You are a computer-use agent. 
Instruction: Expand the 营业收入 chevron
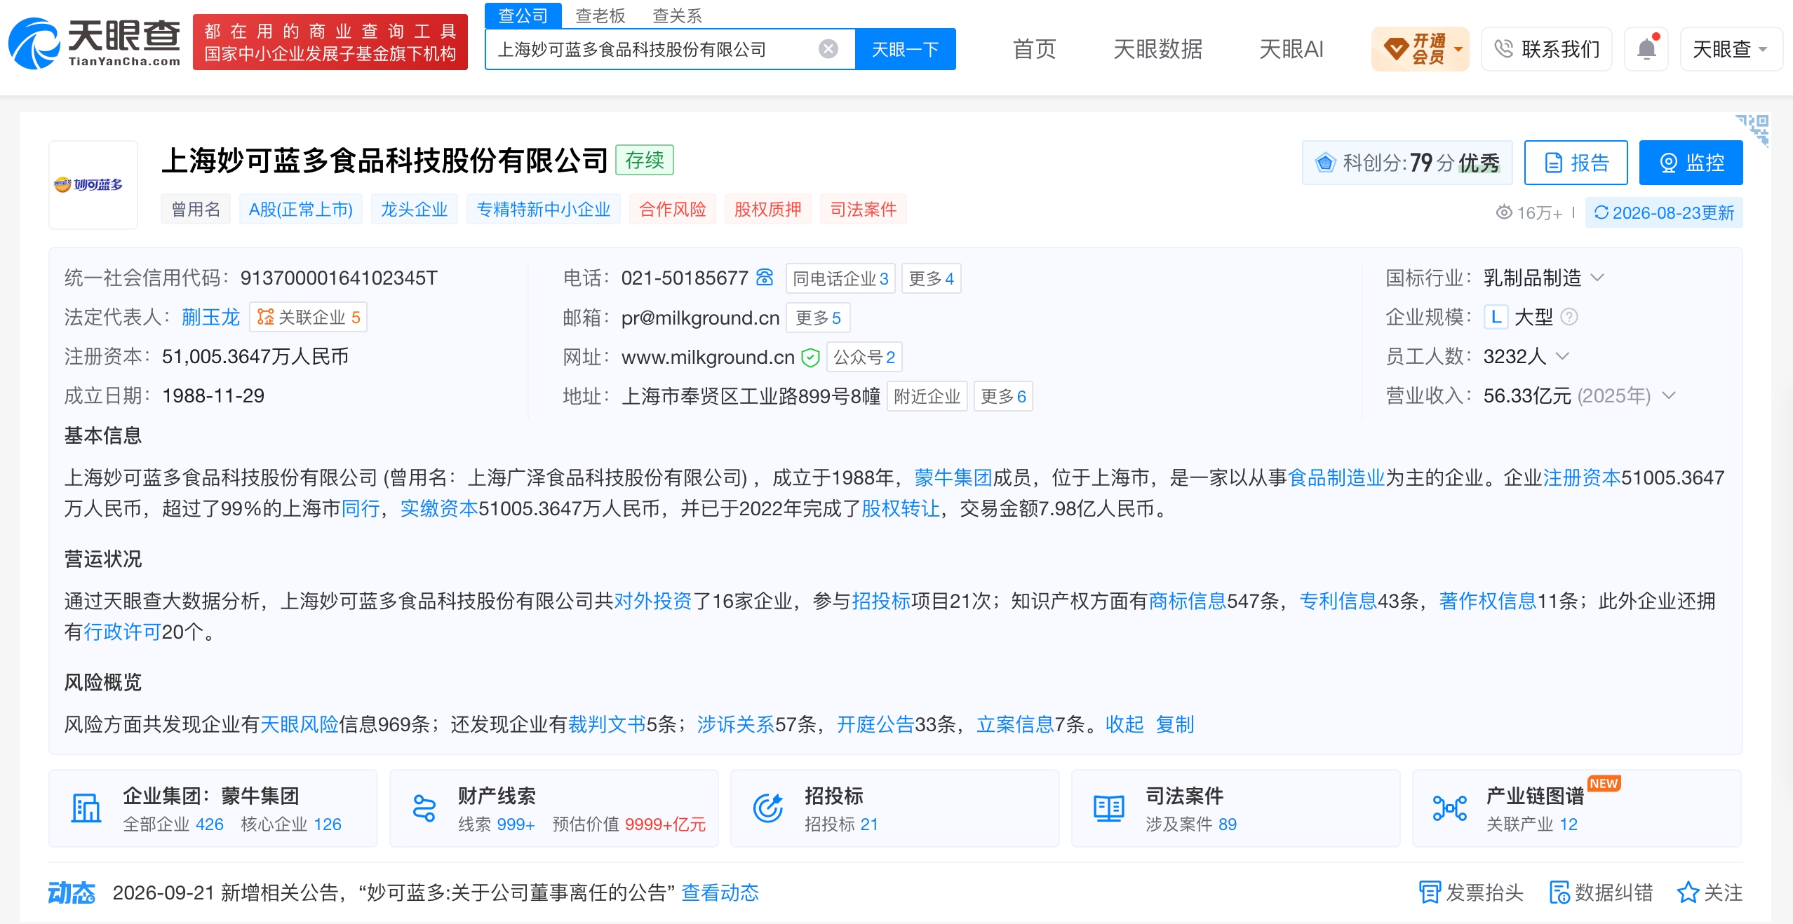point(1669,395)
